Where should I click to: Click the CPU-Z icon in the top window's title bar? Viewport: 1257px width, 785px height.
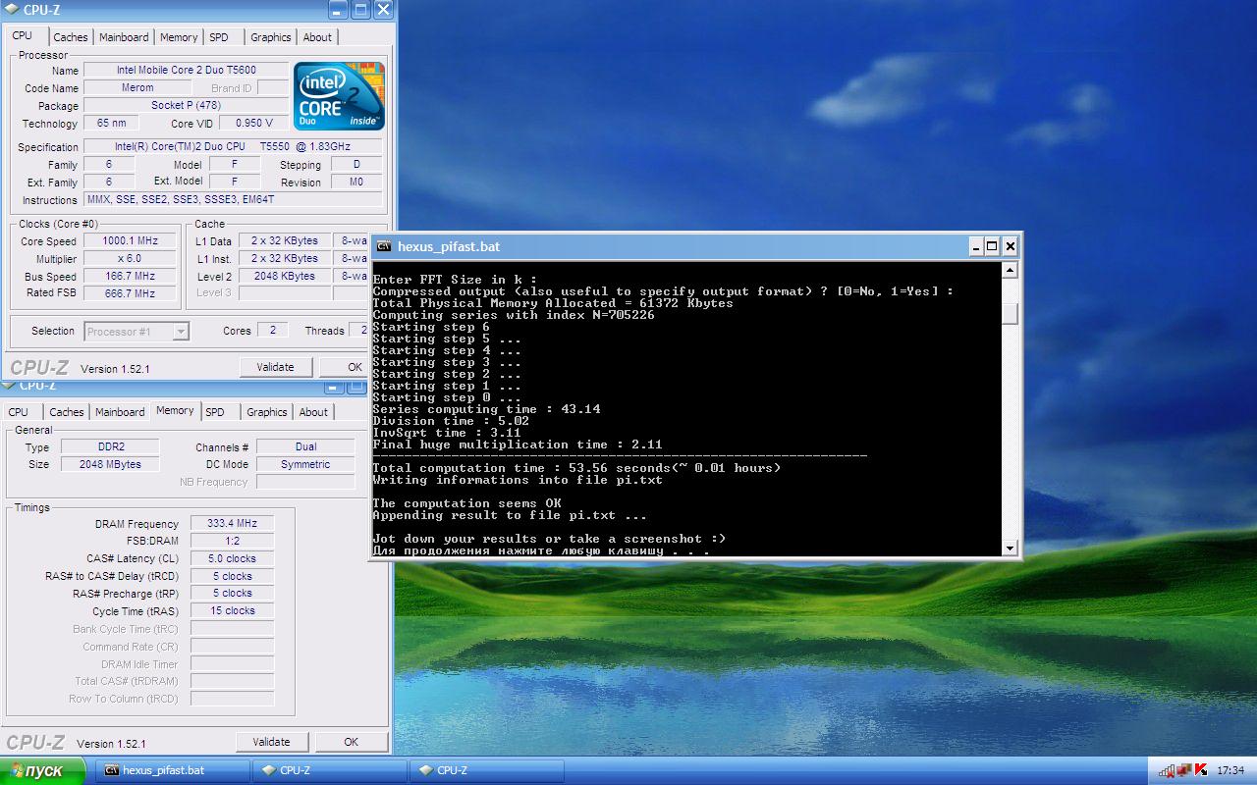(13, 10)
